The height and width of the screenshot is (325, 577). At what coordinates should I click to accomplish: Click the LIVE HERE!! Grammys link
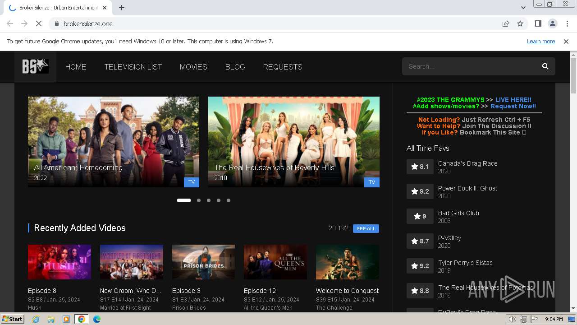coord(513,100)
